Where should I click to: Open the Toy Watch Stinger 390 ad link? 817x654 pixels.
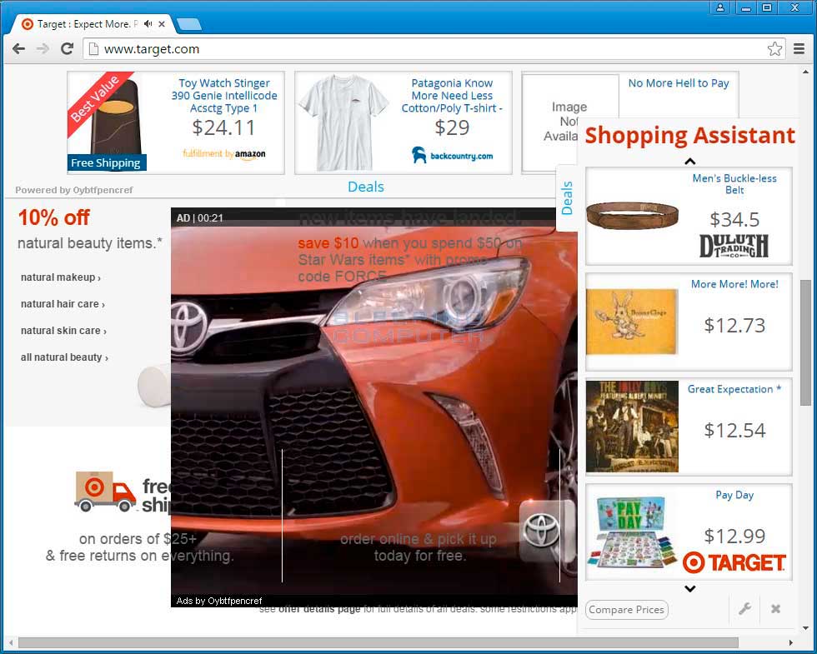[x=224, y=95]
